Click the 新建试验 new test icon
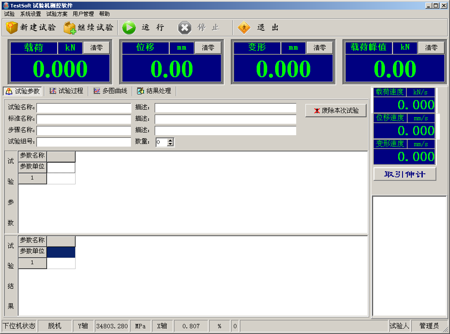The width and height of the screenshot is (450, 334). pos(12,28)
